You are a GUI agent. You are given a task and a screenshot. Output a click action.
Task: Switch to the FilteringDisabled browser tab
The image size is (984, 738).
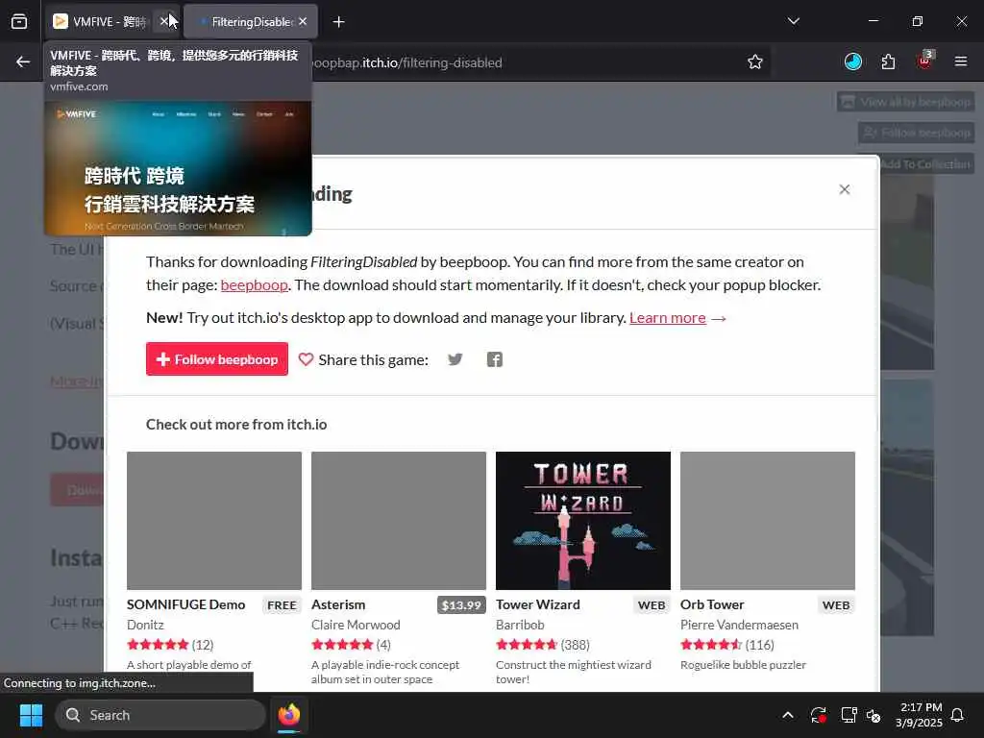[x=251, y=22]
